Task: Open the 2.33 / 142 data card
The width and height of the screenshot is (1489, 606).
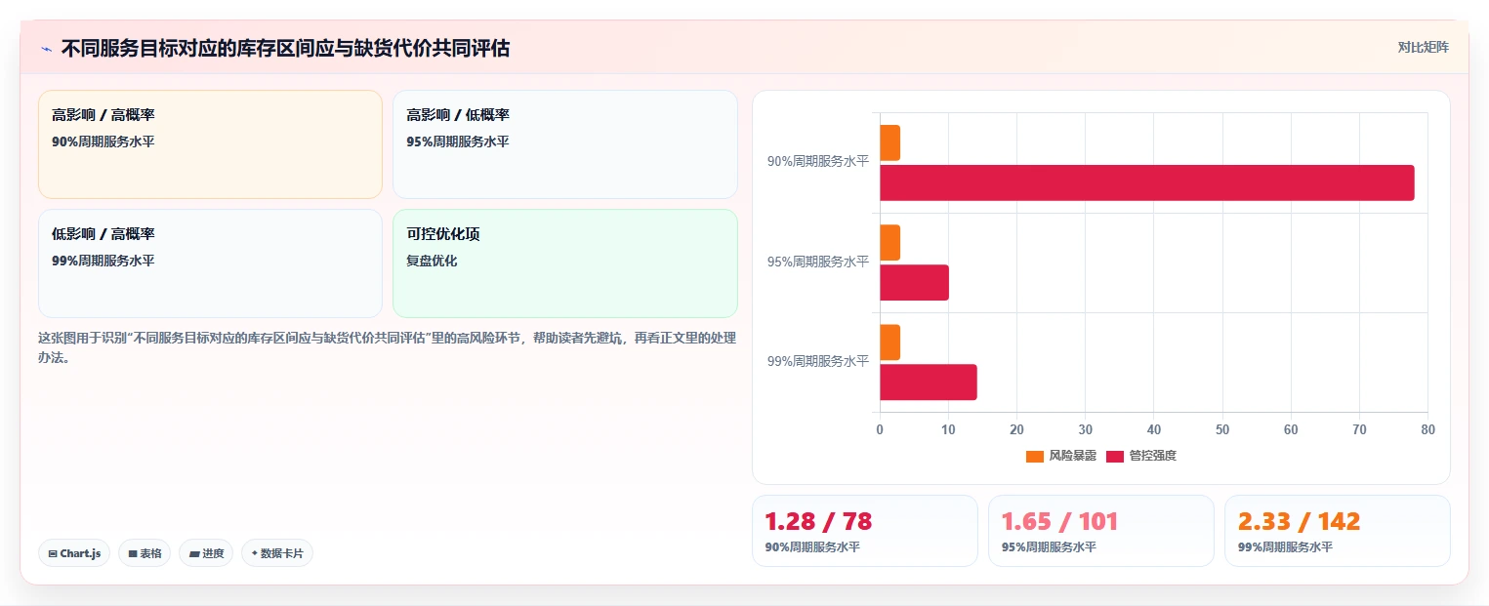Action: pyautogui.click(x=1337, y=531)
